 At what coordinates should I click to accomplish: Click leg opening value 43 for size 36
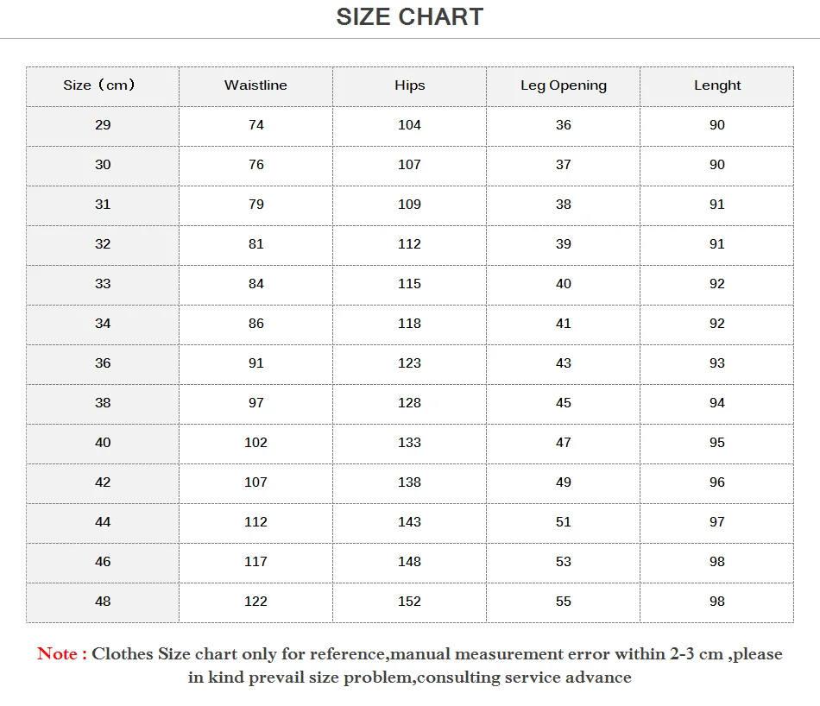click(564, 363)
